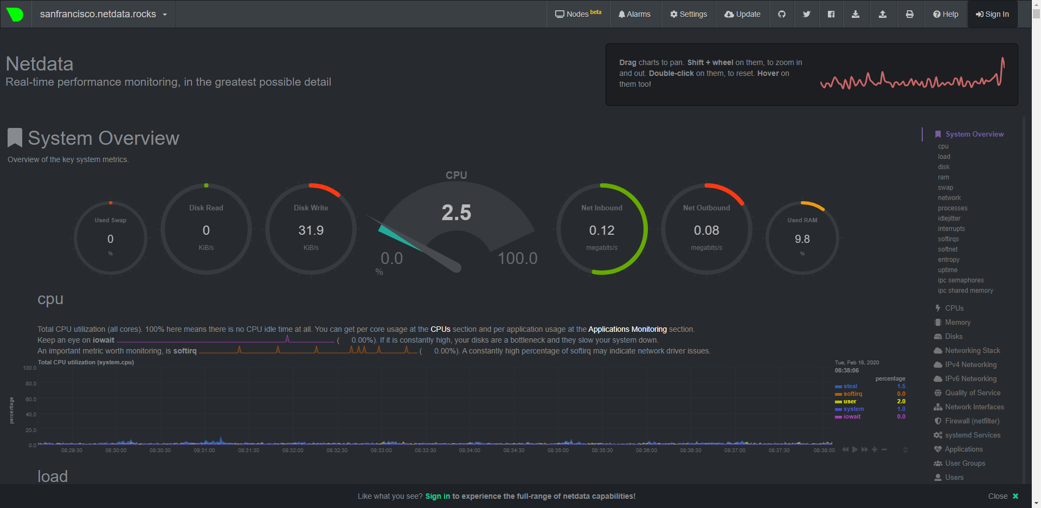Open the Settings dialog
This screenshot has height=508, width=1041.
click(x=689, y=14)
